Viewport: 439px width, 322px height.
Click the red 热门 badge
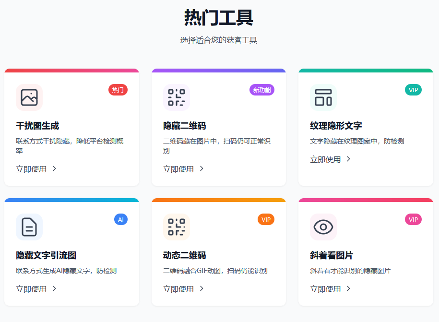click(x=118, y=90)
